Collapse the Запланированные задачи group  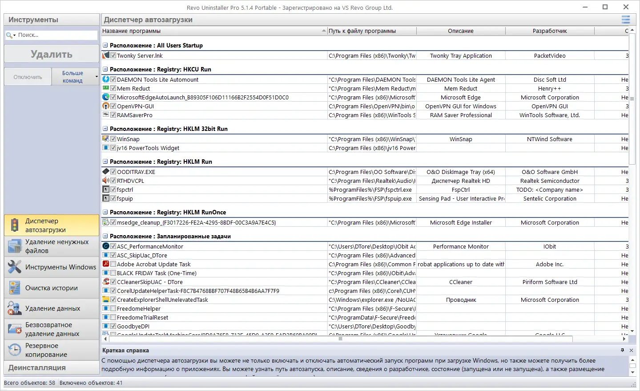[105, 236]
